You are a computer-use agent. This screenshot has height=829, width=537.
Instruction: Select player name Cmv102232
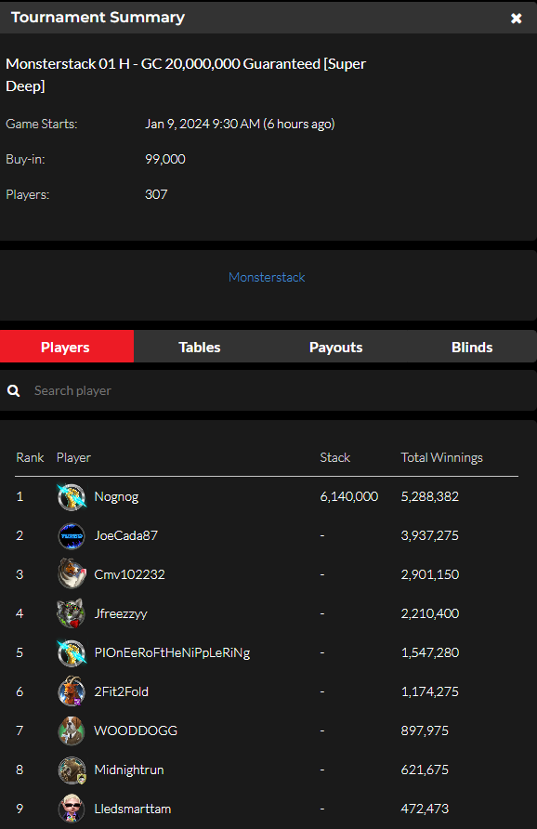(129, 574)
